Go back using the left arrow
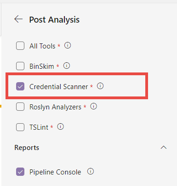Screen dimensions: 177x186 click(18, 19)
